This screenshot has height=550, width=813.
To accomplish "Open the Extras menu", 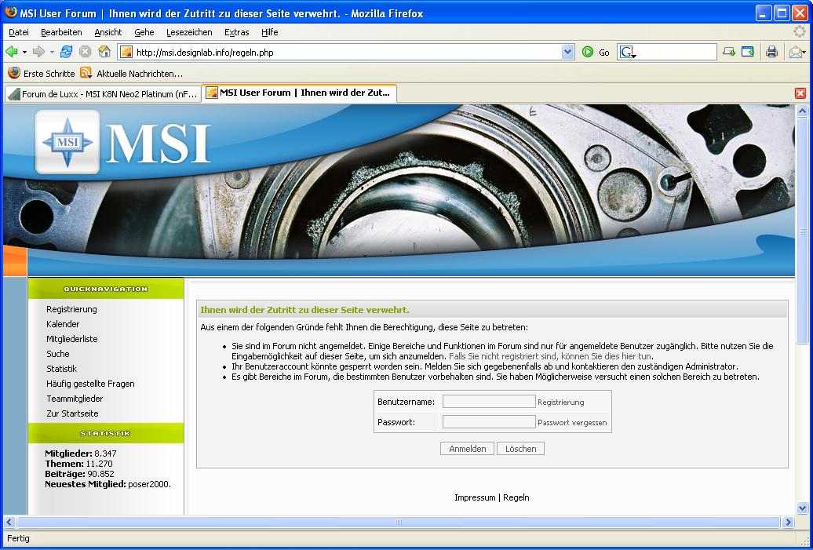I will point(236,32).
